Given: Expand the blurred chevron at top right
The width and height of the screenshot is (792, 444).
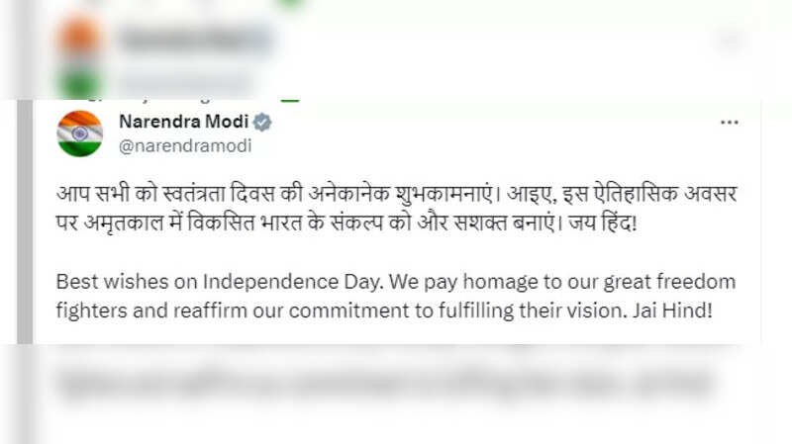Looking at the screenshot, I should click(x=730, y=40).
